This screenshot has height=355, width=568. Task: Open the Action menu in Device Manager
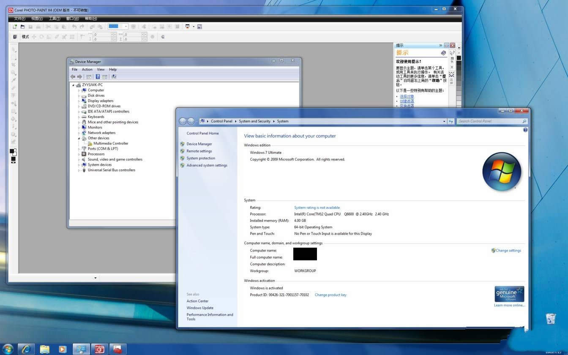[87, 69]
